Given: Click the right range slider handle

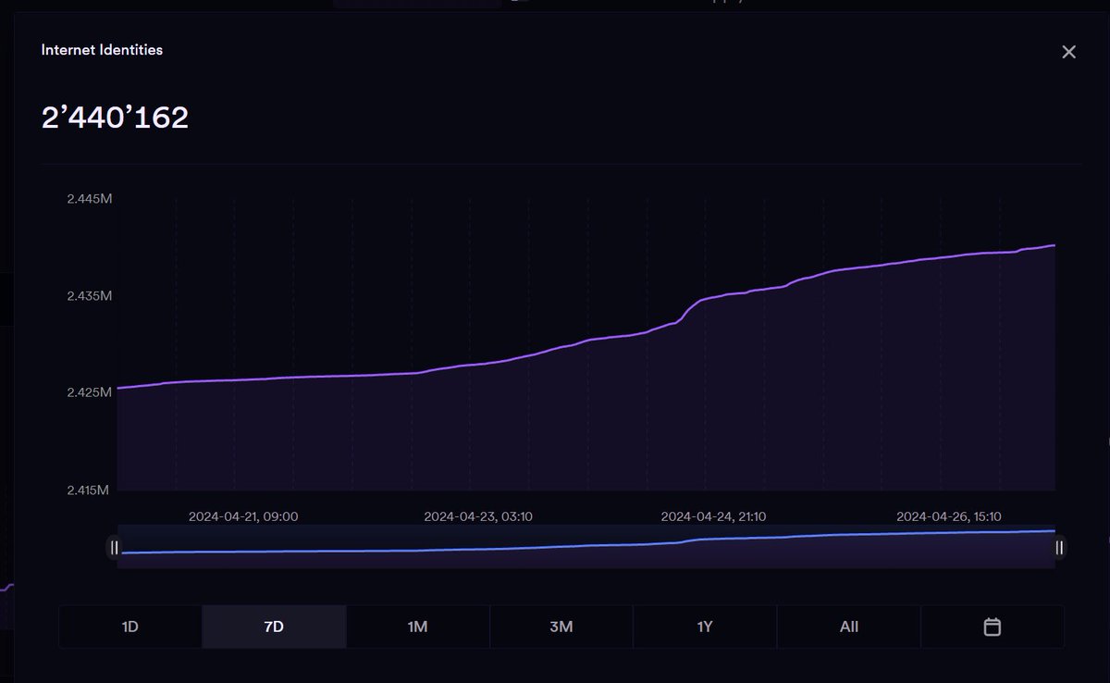Looking at the screenshot, I should coord(1059,547).
